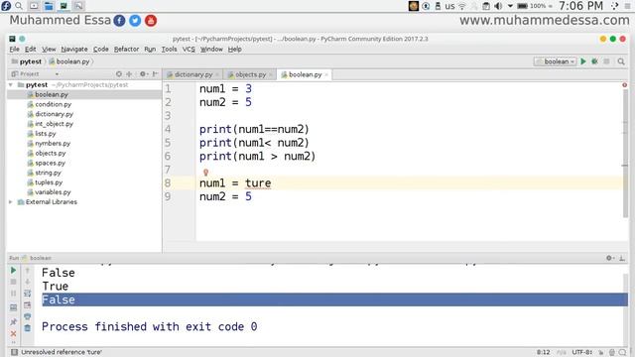Viewport: 635px width, 357px height.
Task: Hide the Project tool window
Action: pyautogui.click(x=155, y=74)
